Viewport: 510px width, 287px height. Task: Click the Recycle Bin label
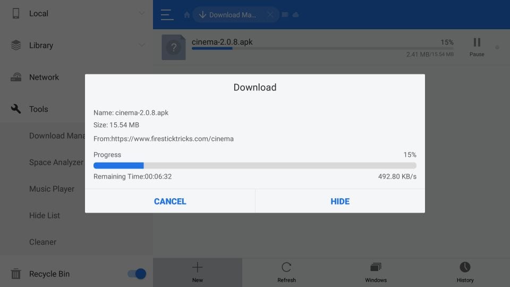49,274
